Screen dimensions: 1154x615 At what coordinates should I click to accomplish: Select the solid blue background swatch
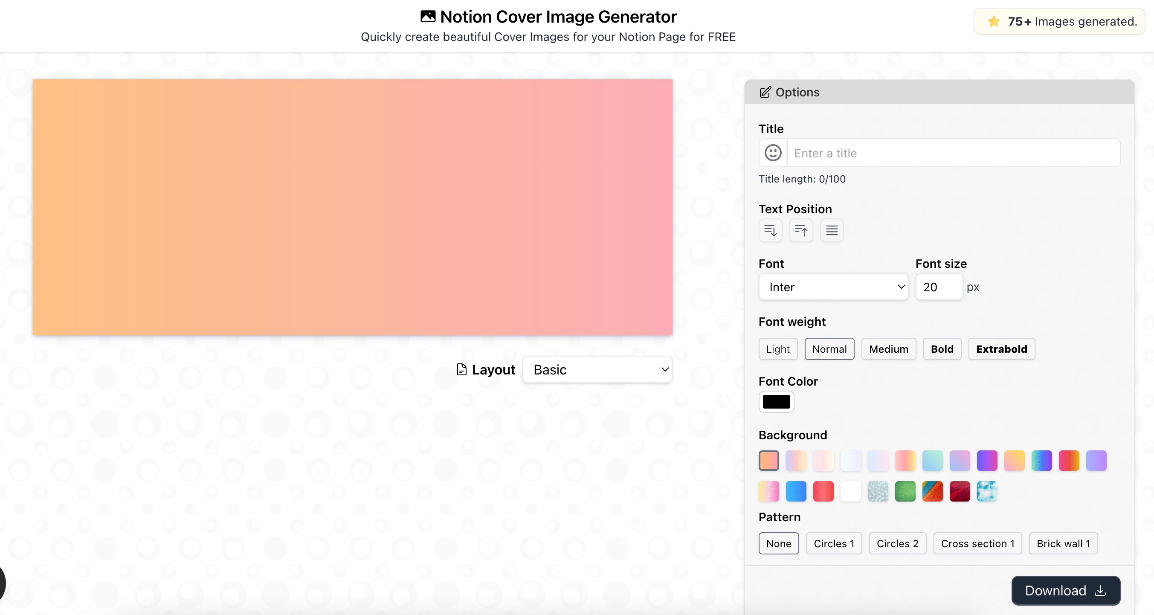pos(796,491)
